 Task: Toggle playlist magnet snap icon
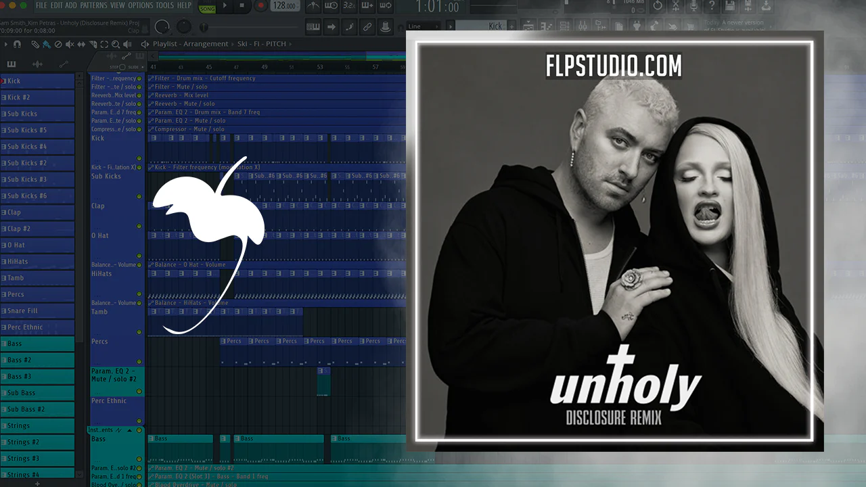tap(18, 44)
